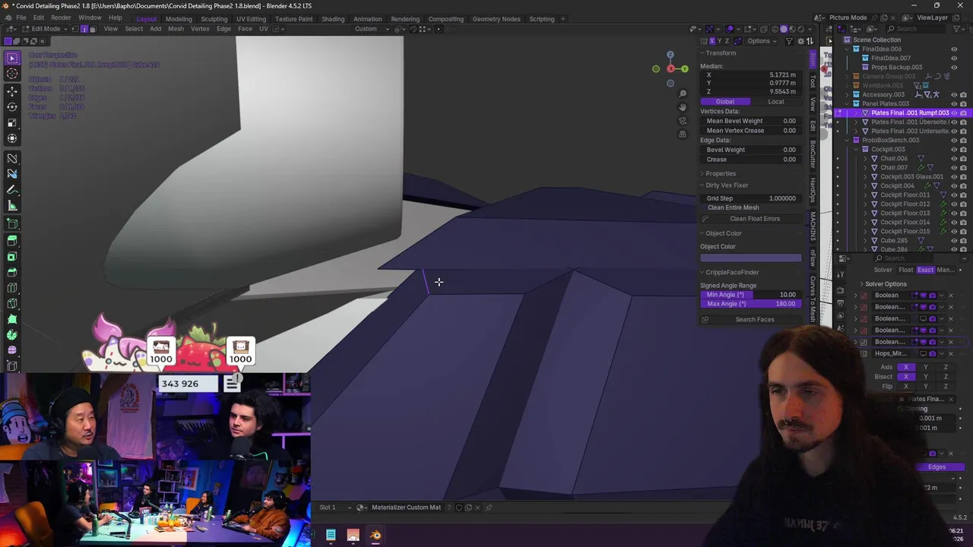Hide Props Backup.003 in viewport
This screenshot has height=547, width=973.
click(954, 67)
